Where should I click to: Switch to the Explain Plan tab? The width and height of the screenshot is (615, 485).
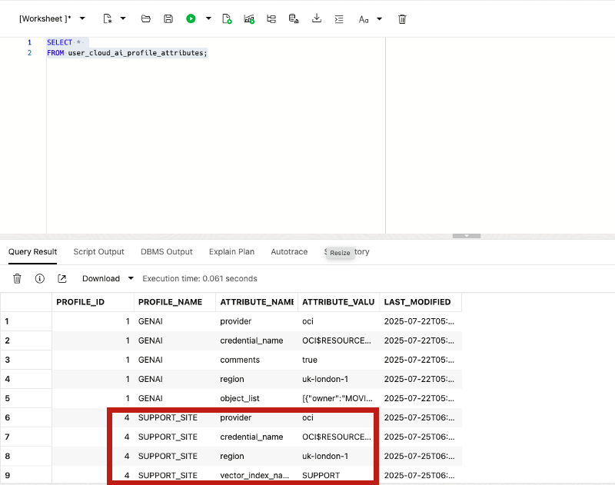click(231, 251)
